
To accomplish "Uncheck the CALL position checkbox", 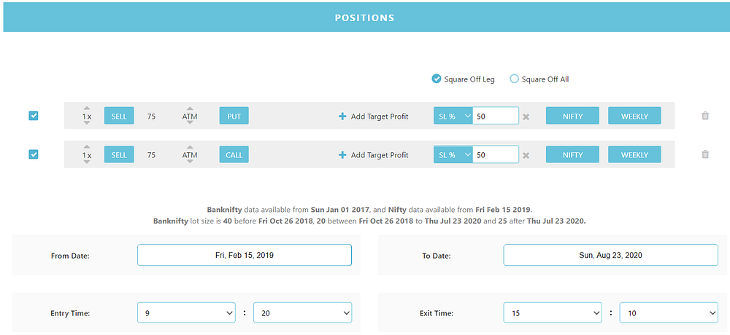I will 34,154.
